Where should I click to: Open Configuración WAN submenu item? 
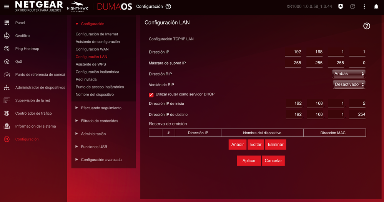92,49
